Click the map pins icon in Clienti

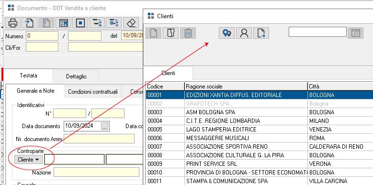(x=226, y=33)
